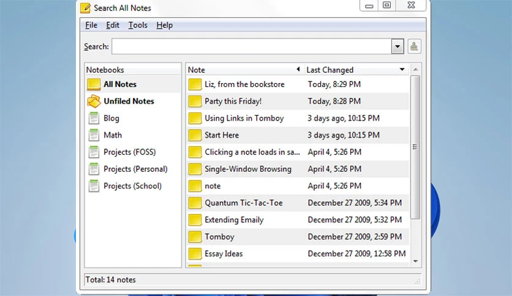The height and width of the screenshot is (296, 512).
Task: Click note icon beside Essay Ideas
Action: 195,254
